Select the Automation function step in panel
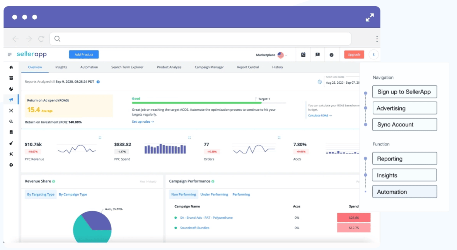 (404, 192)
